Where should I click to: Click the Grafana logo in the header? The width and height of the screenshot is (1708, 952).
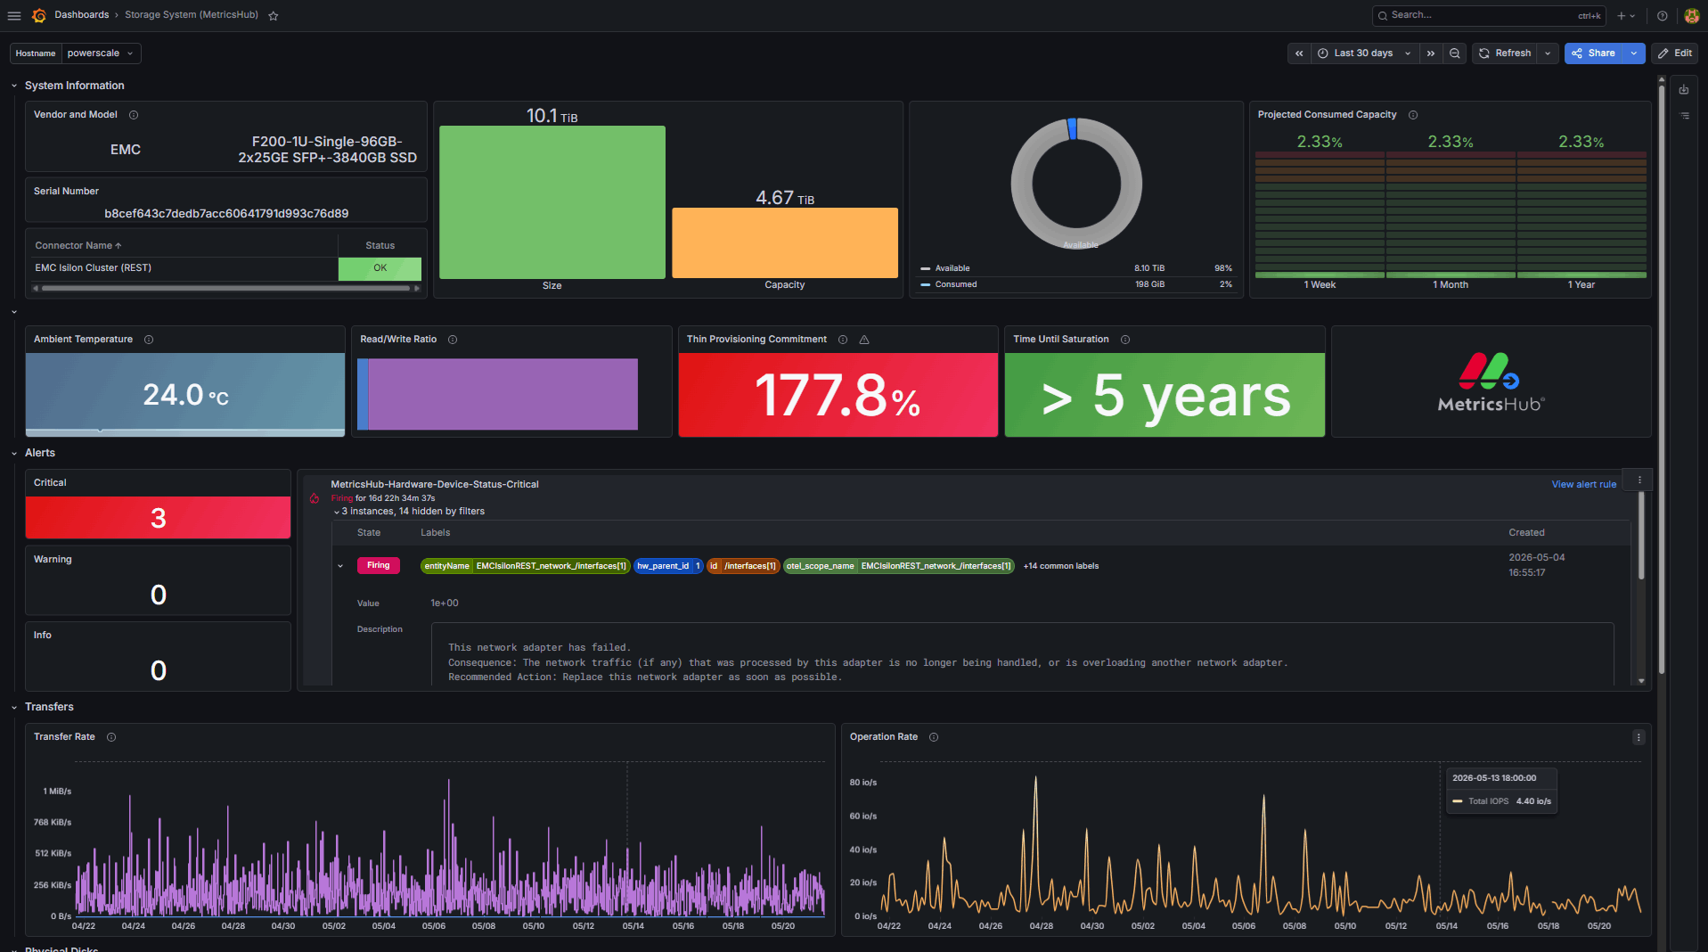tap(39, 15)
